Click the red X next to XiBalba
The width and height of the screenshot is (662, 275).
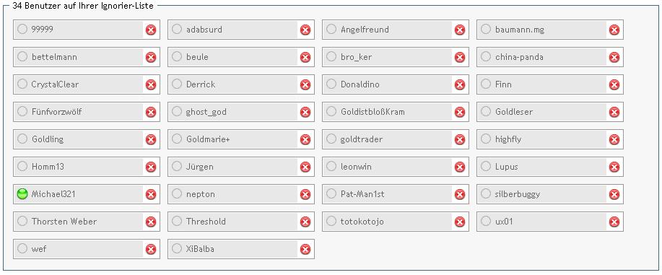305,249
